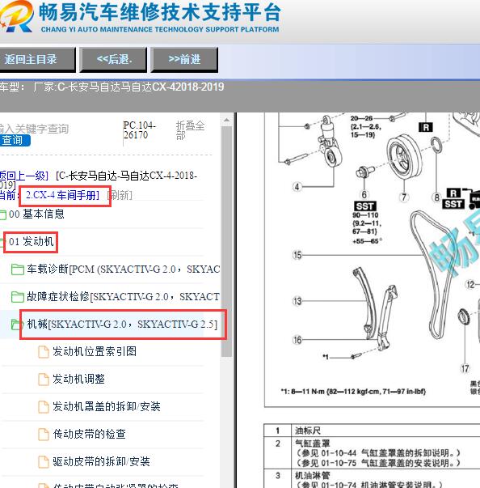This screenshot has height=488, width=480.
Task: Open 发动机位置索引图 page
Action: tap(95, 352)
